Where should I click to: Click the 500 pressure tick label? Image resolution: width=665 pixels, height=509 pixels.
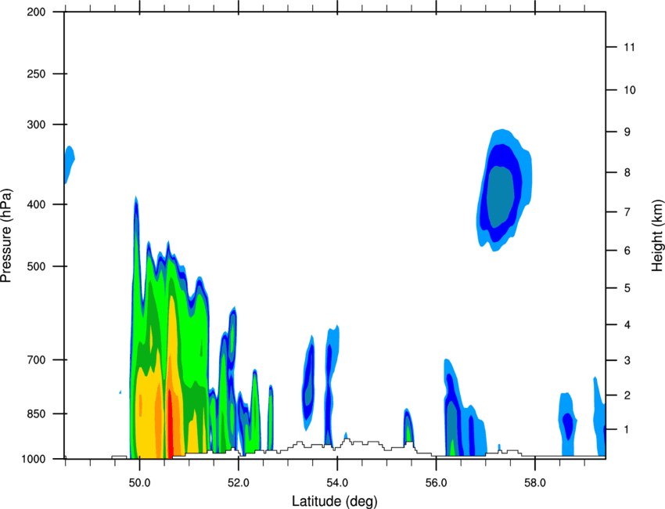36,266
